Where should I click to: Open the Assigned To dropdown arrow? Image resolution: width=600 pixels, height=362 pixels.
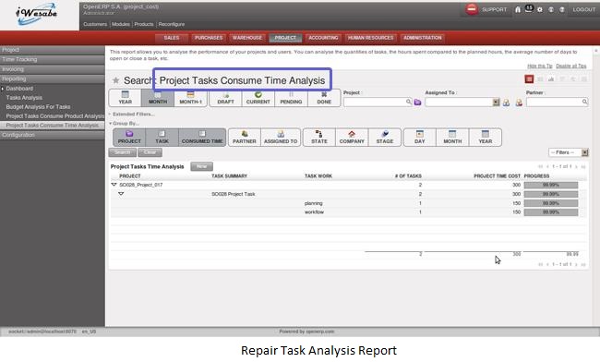496,102
